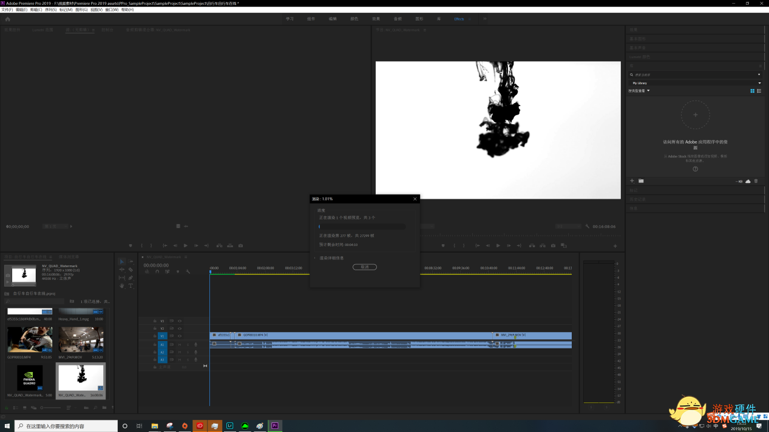Click the Windows taskbar search field
Screen dimensions: 769x432
(x=66, y=426)
